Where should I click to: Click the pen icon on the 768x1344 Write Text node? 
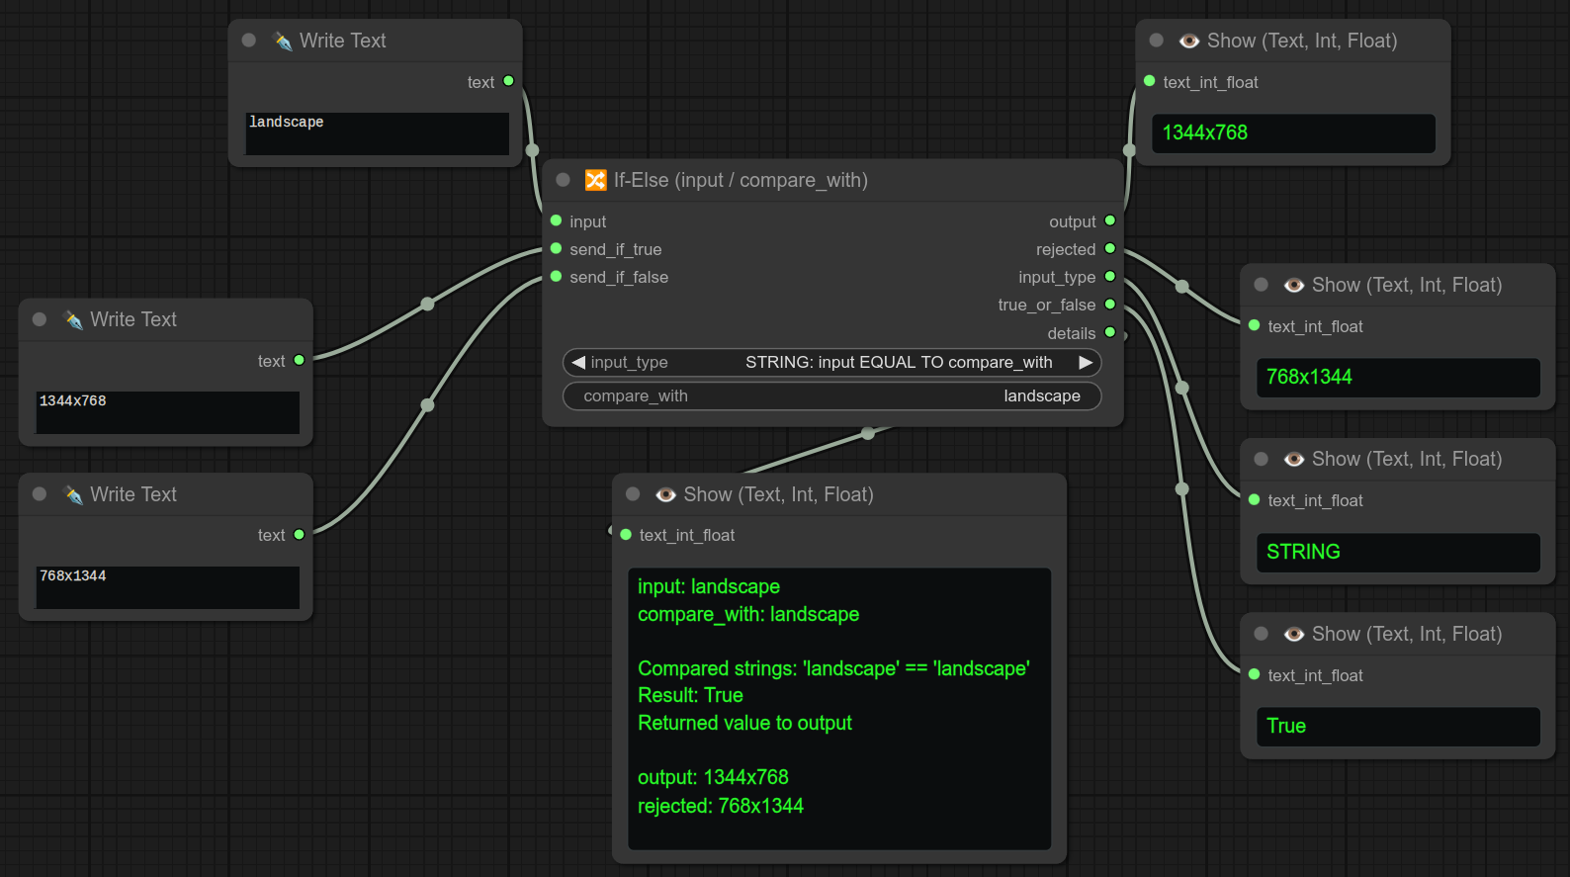pos(73,494)
